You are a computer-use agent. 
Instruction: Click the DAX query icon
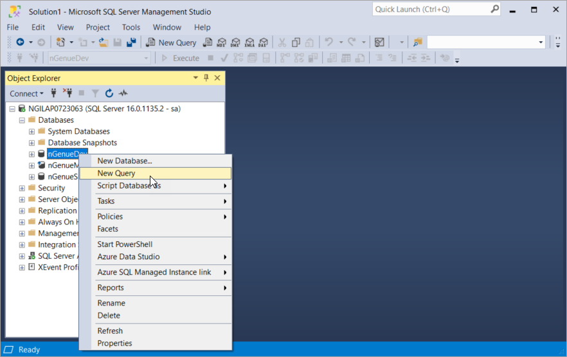[264, 42]
